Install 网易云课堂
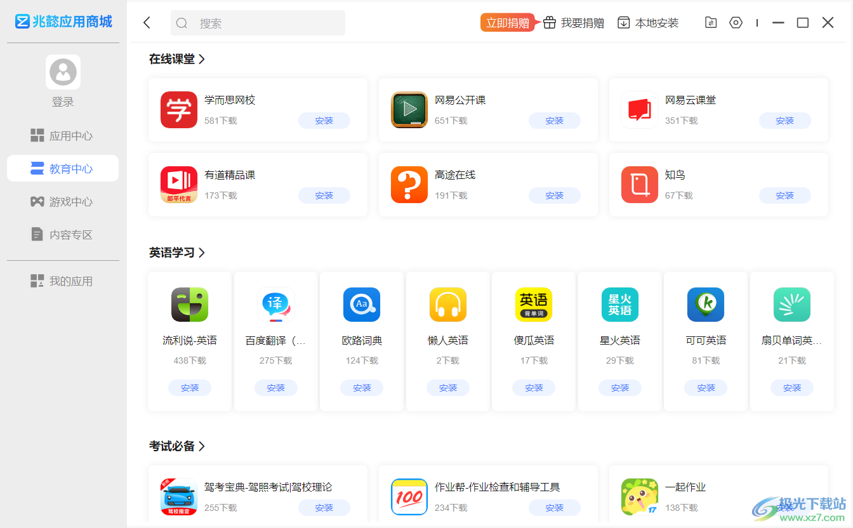 [785, 121]
